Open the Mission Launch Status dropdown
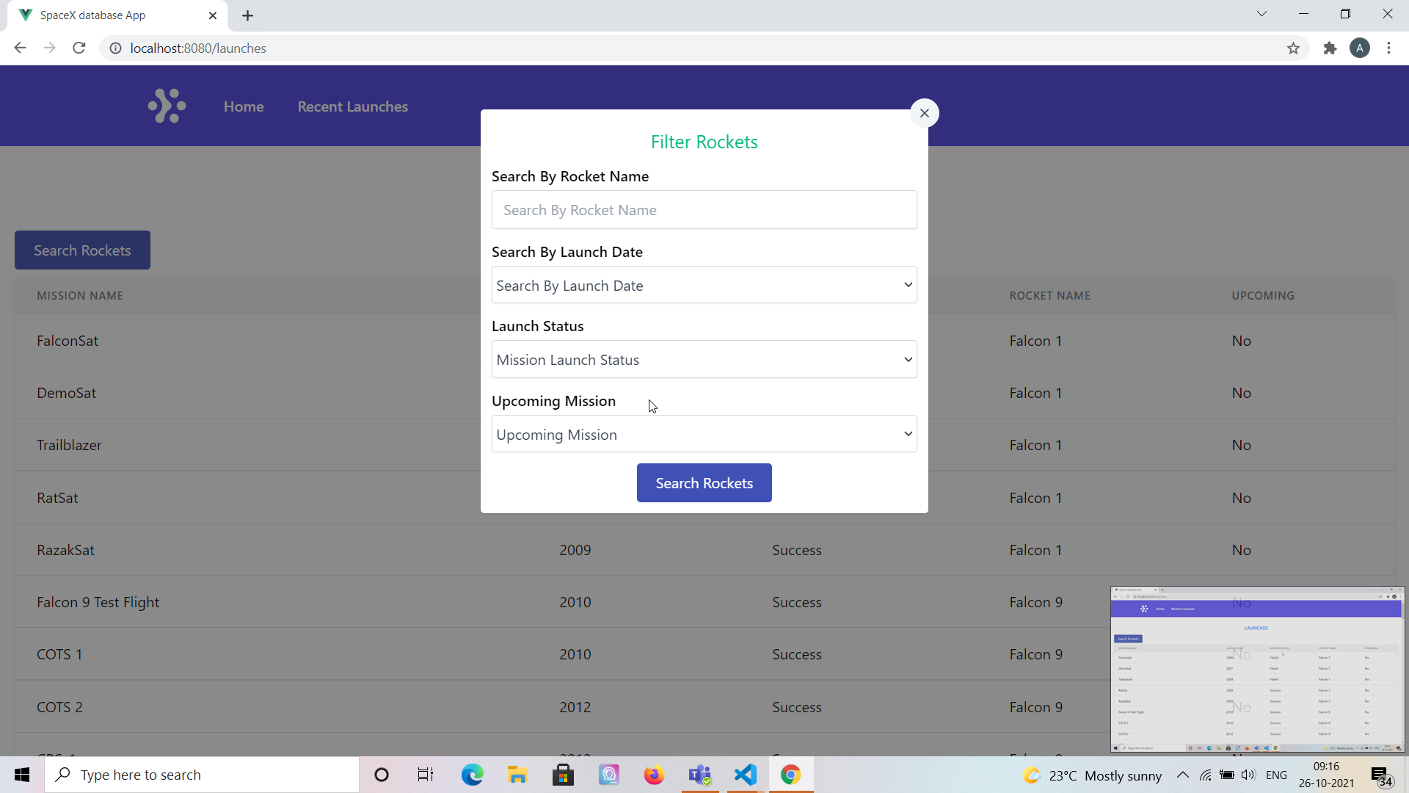 click(704, 360)
